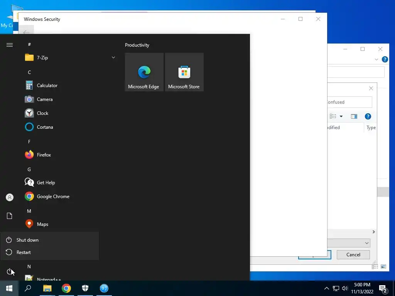The height and width of the screenshot is (296, 395).
Task: Open the Documents shortcut in Start sidebar
Action: click(9, 216)
